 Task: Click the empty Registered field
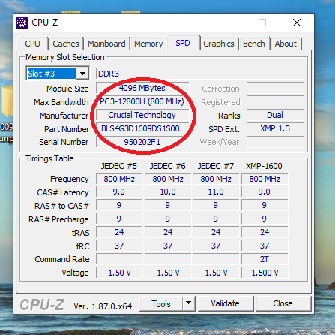pyautogui.click(x=275, y=101)
